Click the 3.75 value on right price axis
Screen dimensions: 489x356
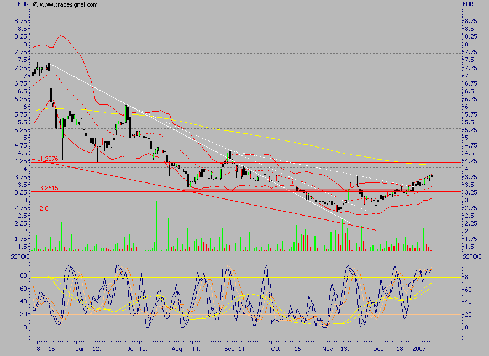(x=471, y=177)
